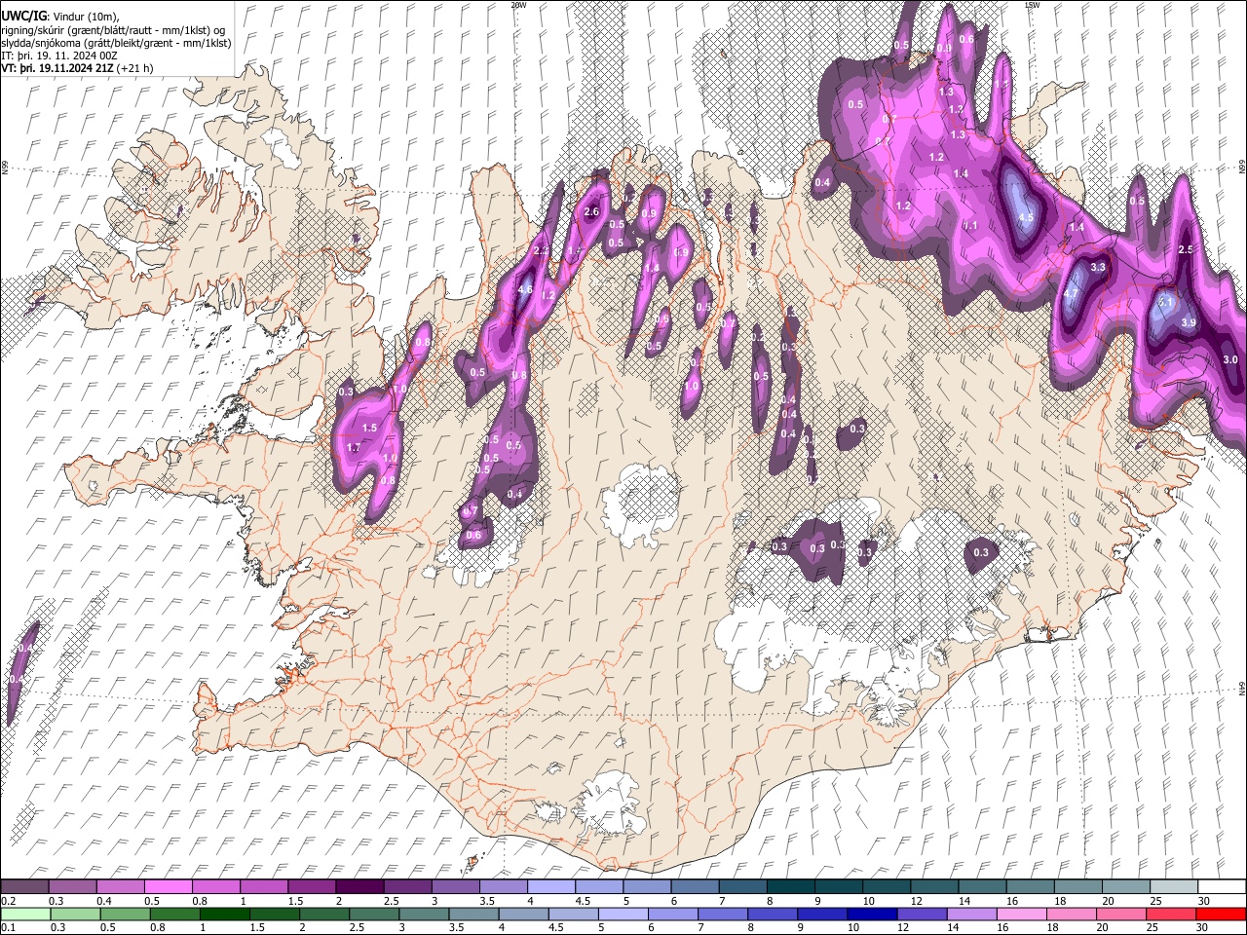
Task: Click the '2.6' precipitation value on the map
Action: tap(590, 211)
